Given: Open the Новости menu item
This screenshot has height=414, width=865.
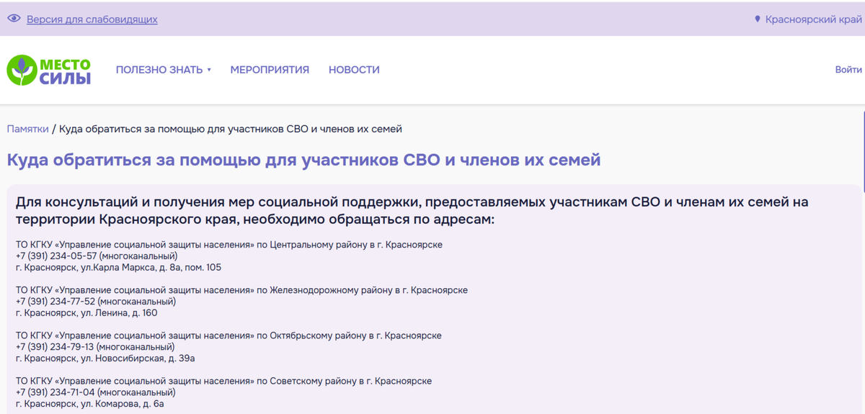Looking at the screenshot, I should 354,70.
